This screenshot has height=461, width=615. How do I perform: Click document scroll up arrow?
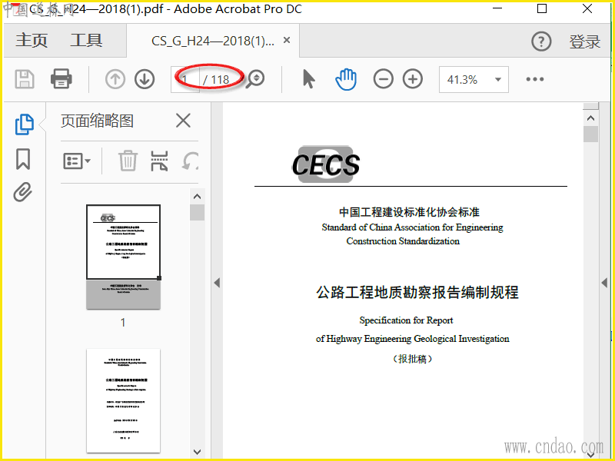tap(590, 118)
